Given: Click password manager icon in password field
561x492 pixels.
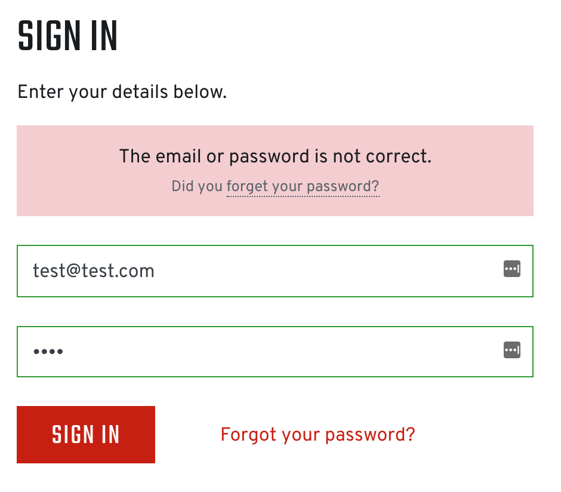Looking at the screenshot, I should [511, 350].
